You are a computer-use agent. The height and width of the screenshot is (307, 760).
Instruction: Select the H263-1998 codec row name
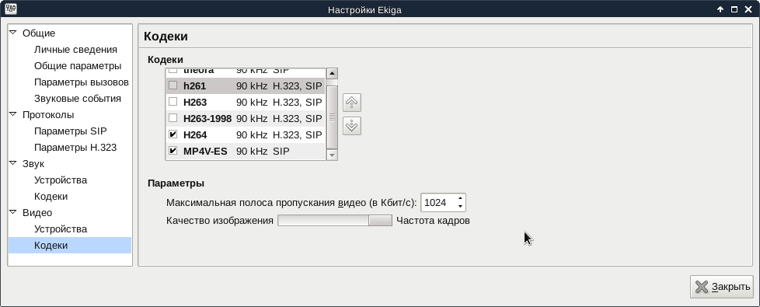207,118
